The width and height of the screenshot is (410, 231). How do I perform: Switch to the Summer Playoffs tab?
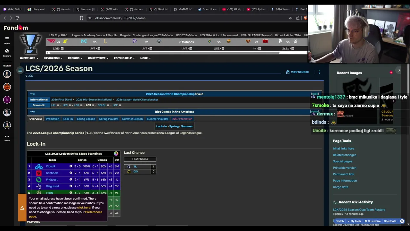pos(157,119)
